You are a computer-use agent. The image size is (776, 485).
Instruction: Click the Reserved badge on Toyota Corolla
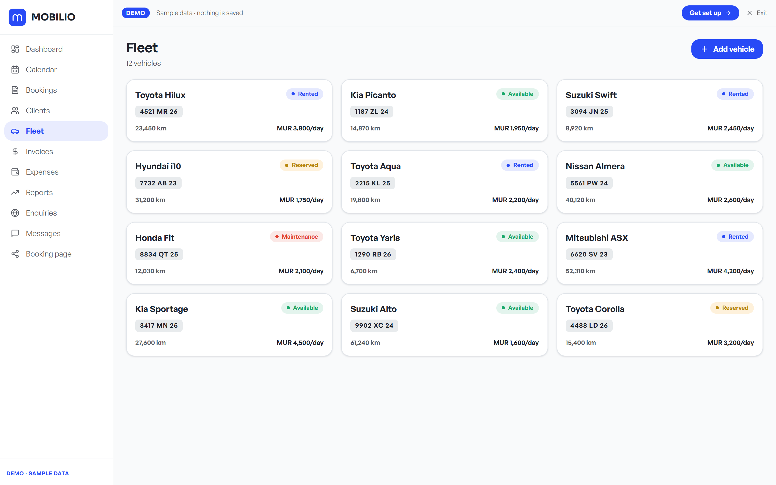732,308
